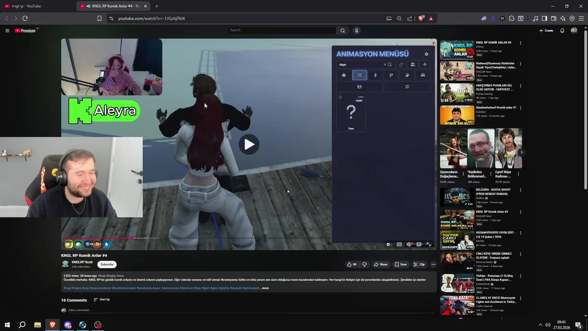The image size is (588, 331).
Task: Open the media control music-note icon
Action: click(535, 18)
